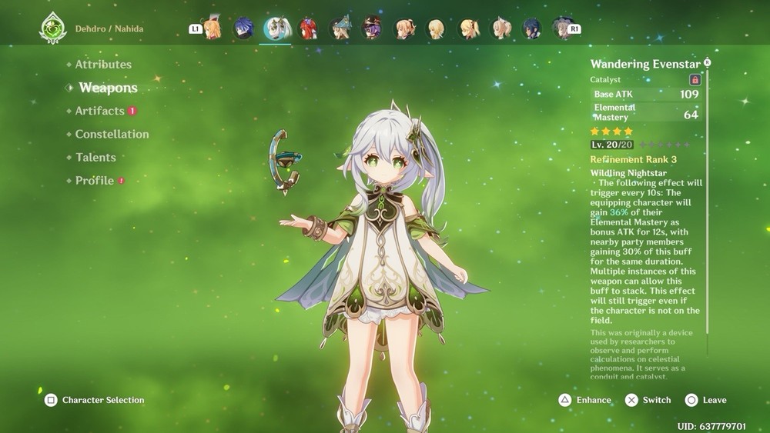Select the character wearing a teal pointed hat
The height and width of the screenshot is (433, 770).
[340, 28]
